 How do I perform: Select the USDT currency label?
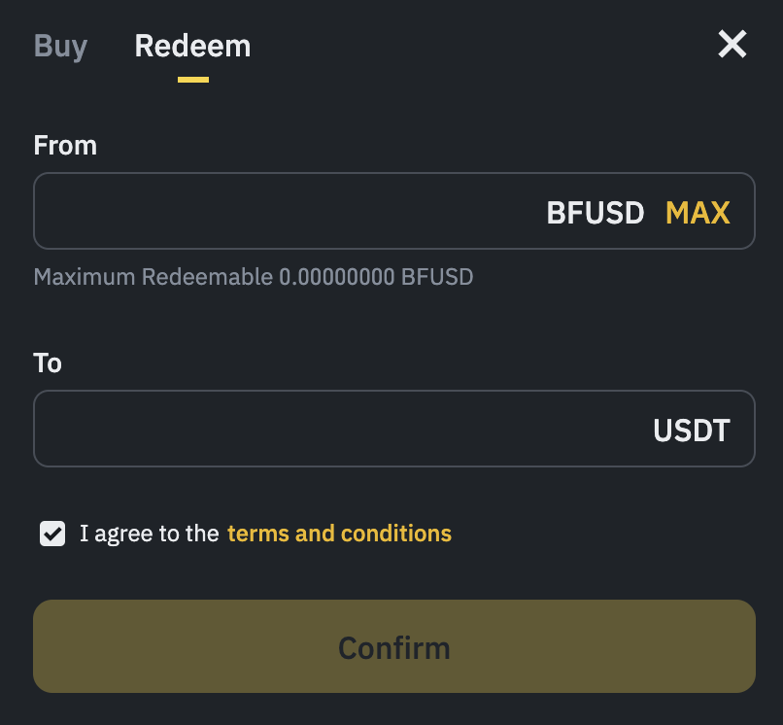[x=691, y=430]
